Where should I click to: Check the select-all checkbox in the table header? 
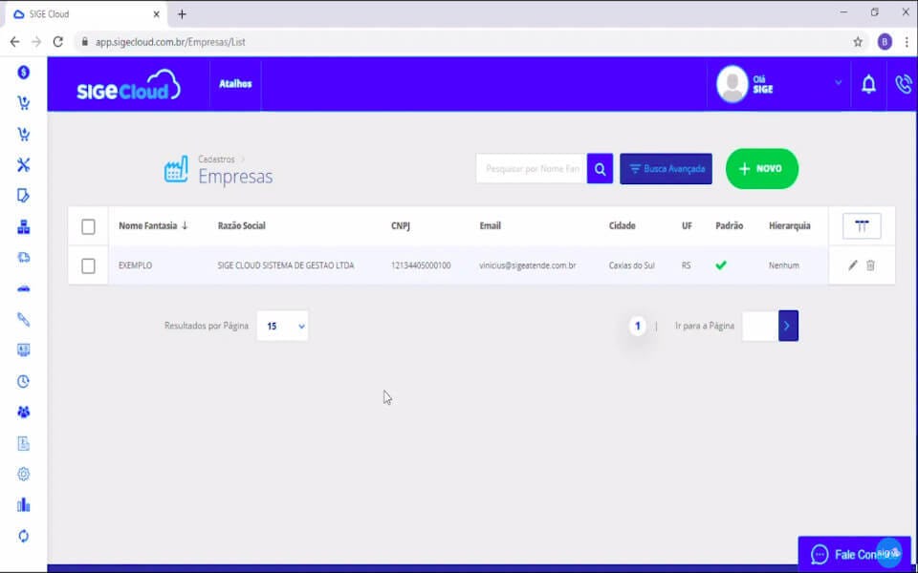pos(88,226)
